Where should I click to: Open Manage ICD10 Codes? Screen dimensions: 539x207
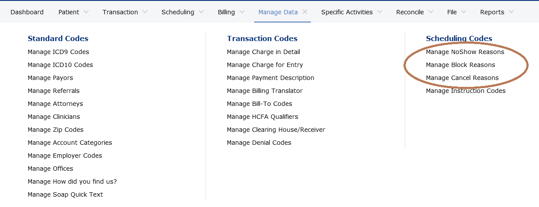click(x=60, y=65)
